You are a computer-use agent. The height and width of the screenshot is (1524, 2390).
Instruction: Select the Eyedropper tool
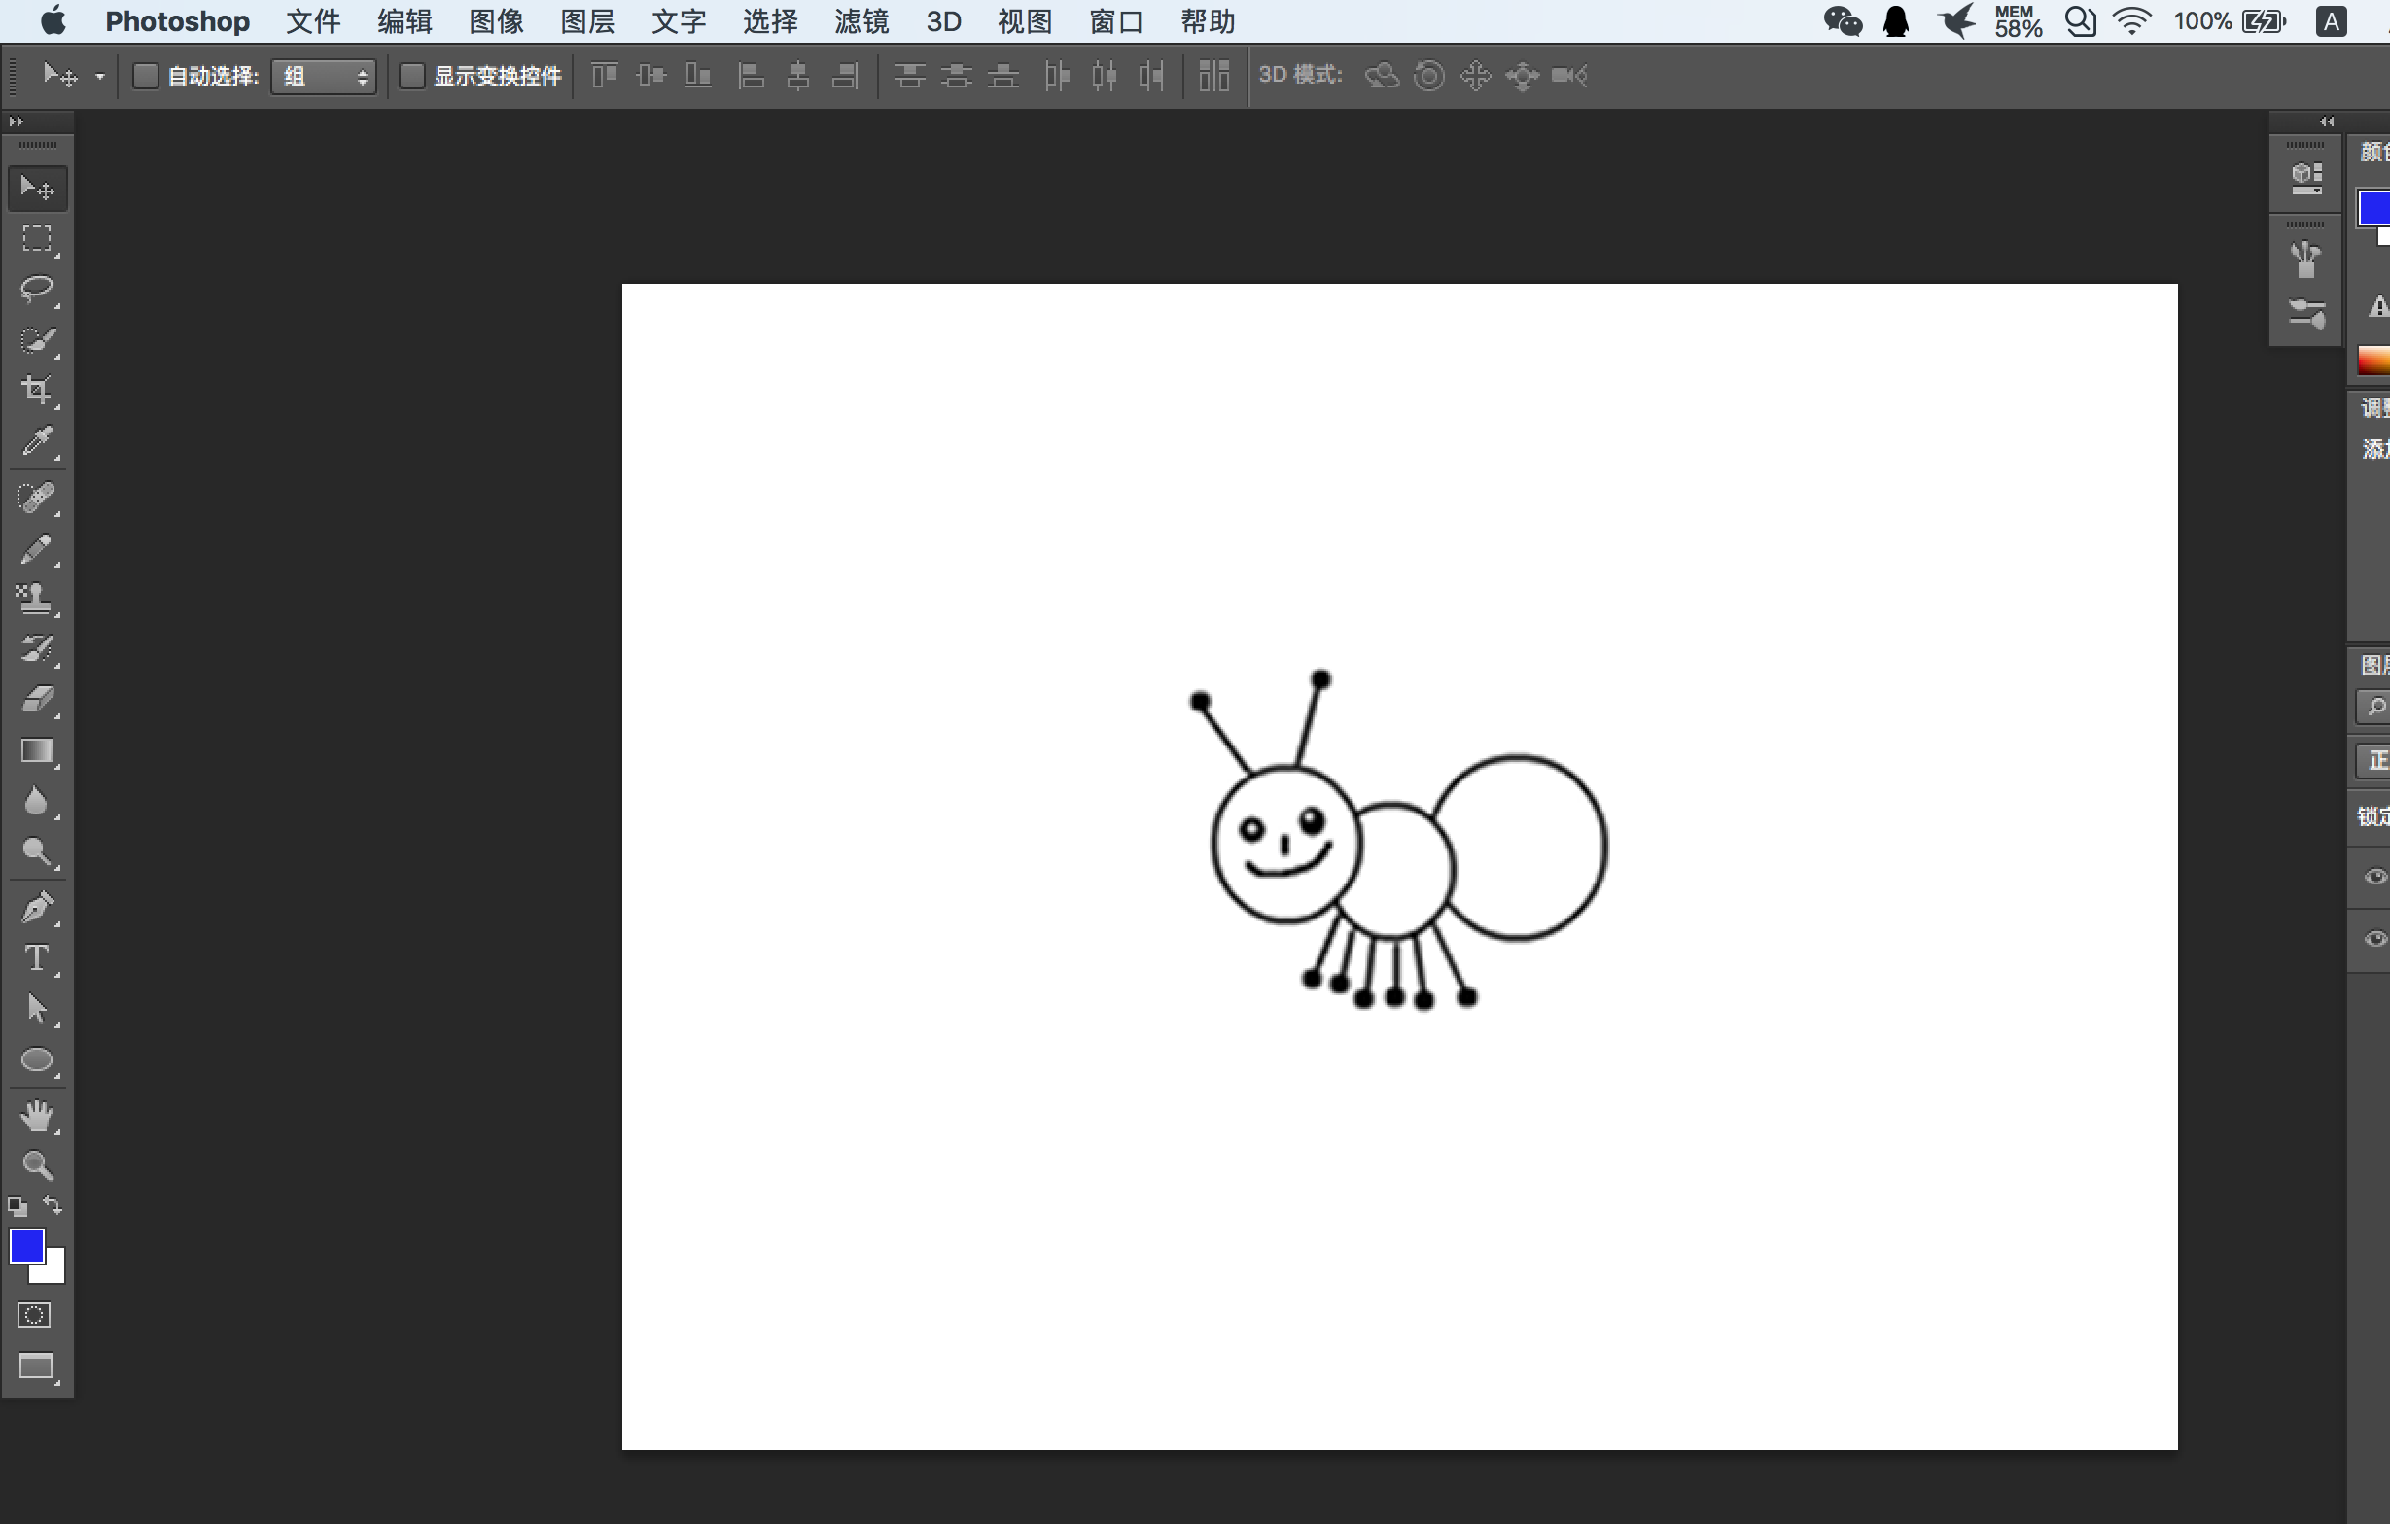[x=38, y=440]
